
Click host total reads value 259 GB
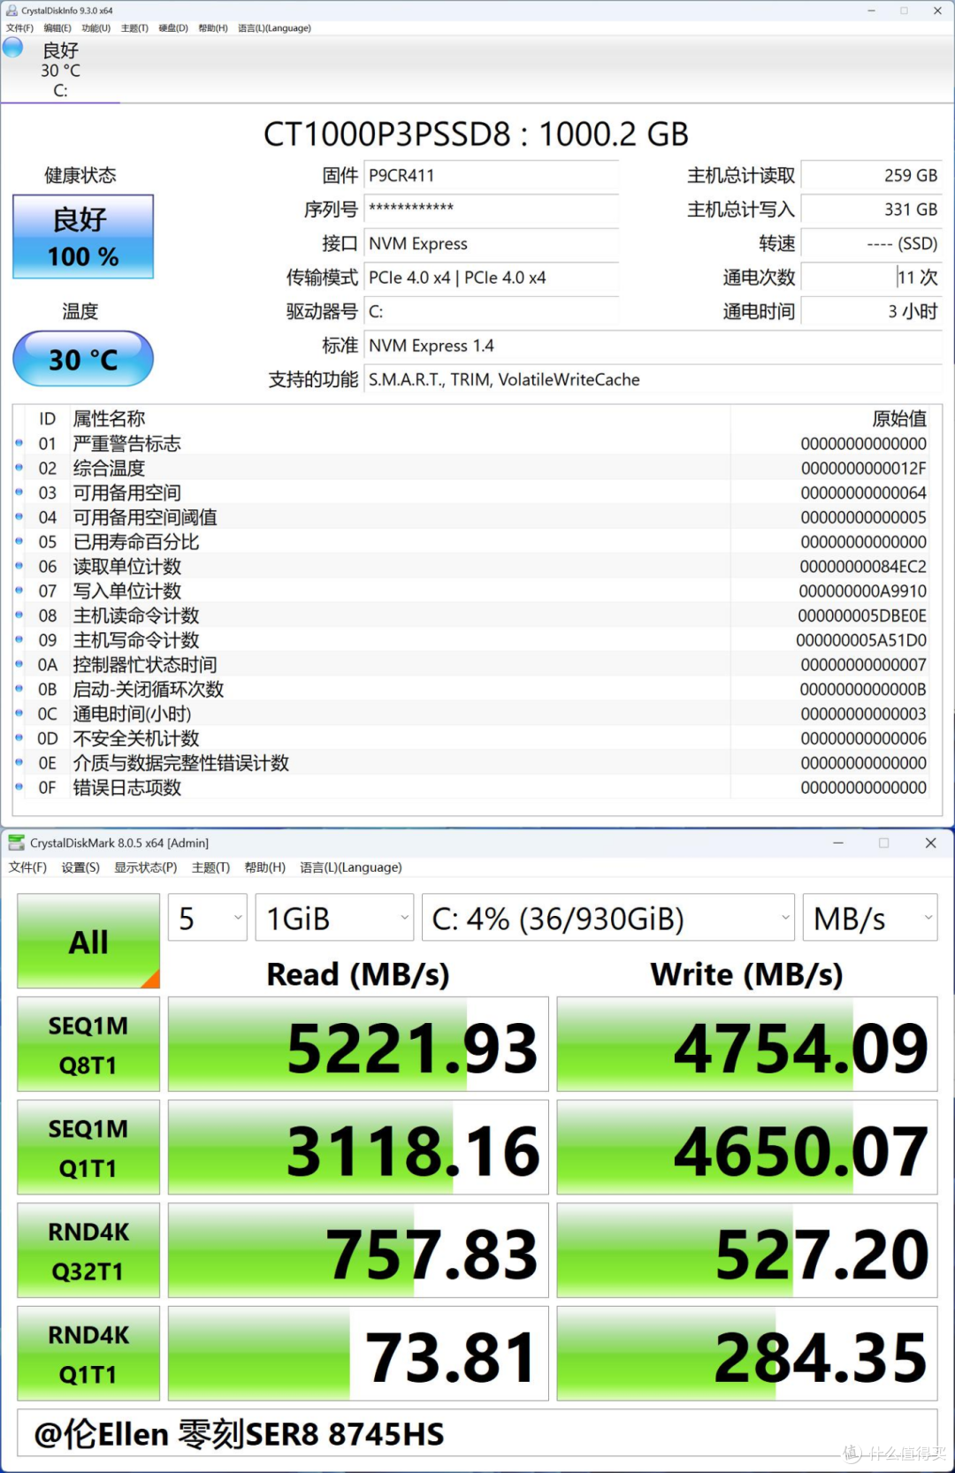(x=871, y=175)
